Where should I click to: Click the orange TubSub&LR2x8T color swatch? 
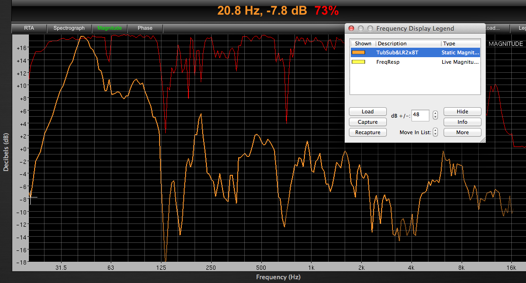(x=358, y=52)
